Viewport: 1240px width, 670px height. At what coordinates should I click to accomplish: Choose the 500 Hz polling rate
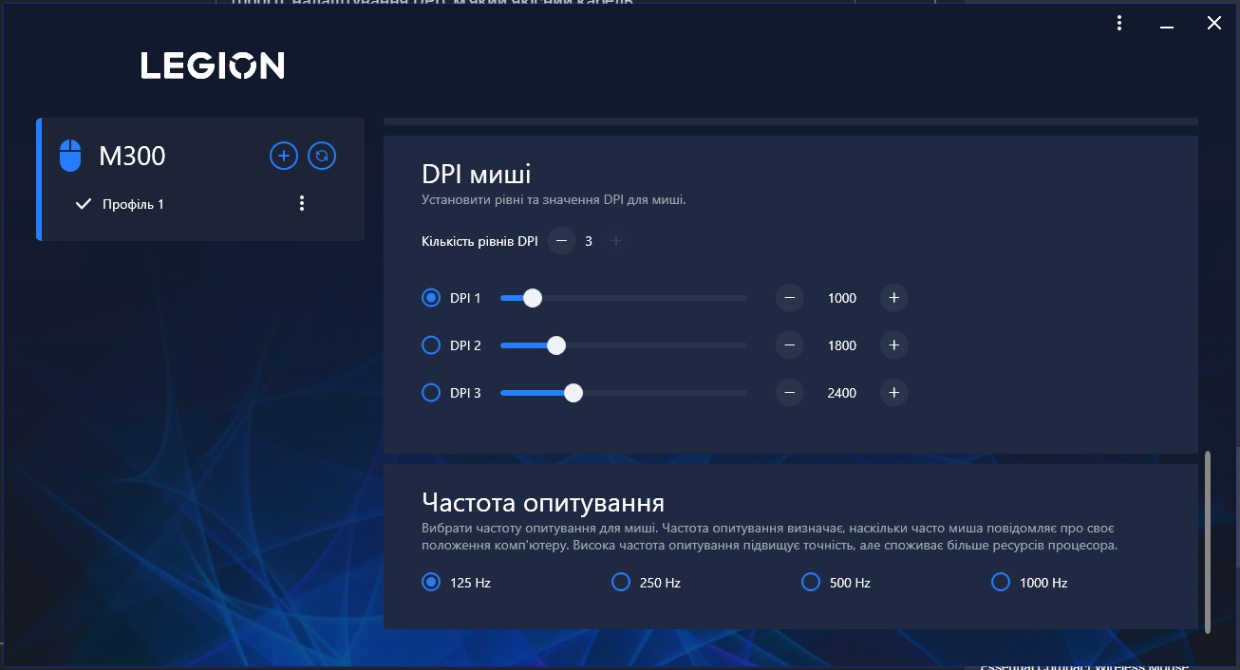coord(811,582)
